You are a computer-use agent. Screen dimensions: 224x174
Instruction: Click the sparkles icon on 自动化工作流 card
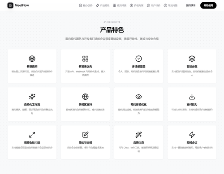pyautogui.click(x=32, y=97)
